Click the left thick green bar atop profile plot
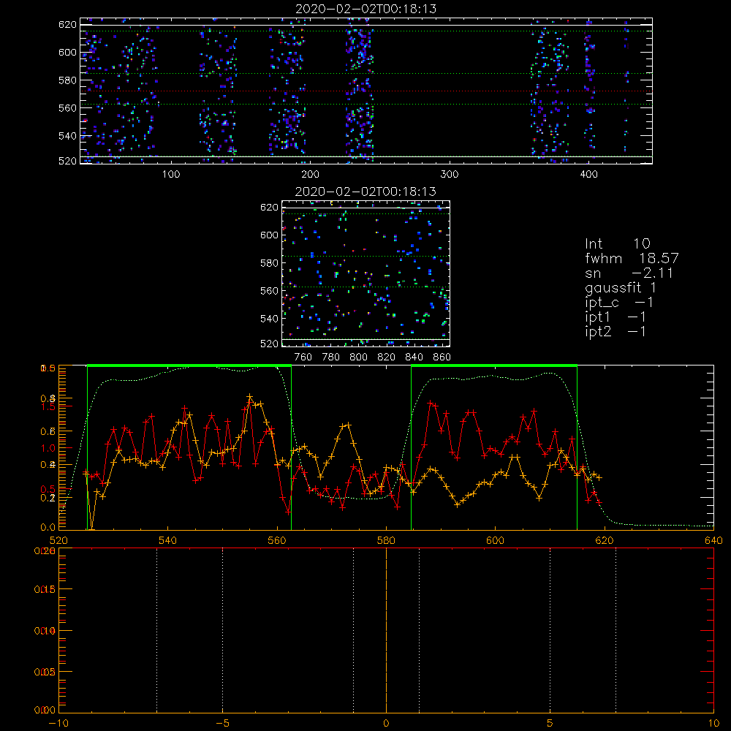731x731 pixels. tap(189, 365)
